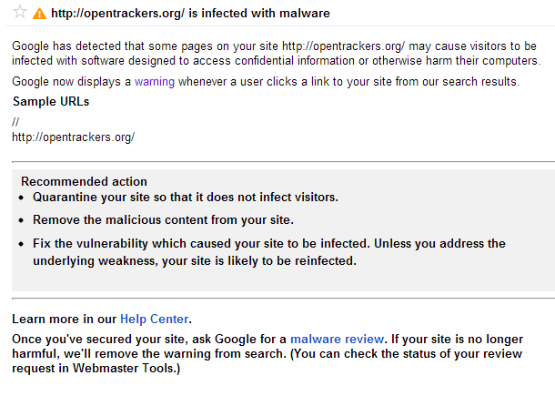This screenshot has width=555, height=396.
Task: Click 'Learn more in our' text
Action: coord(64,320)
